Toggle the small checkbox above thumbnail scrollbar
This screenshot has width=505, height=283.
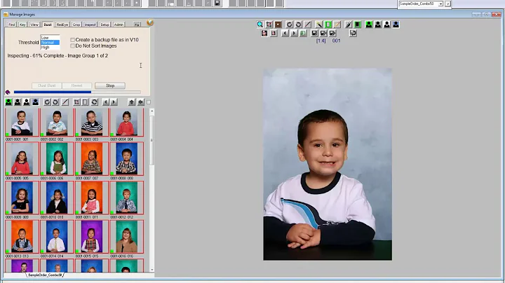coord(149,102)
